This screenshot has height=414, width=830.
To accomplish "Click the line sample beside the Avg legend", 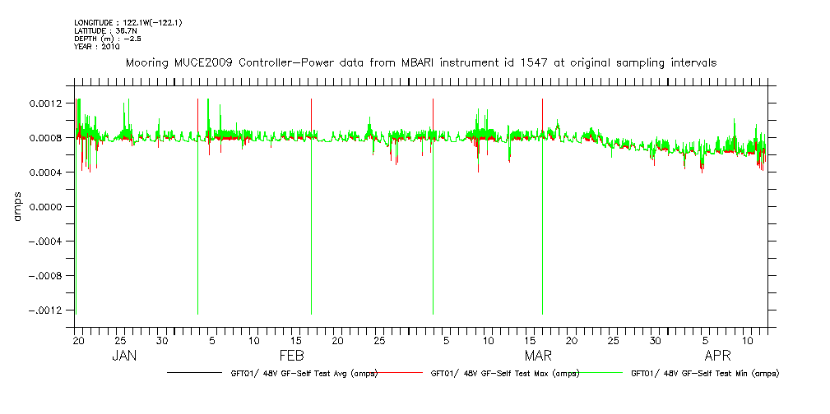I will [x=197, y=373].
